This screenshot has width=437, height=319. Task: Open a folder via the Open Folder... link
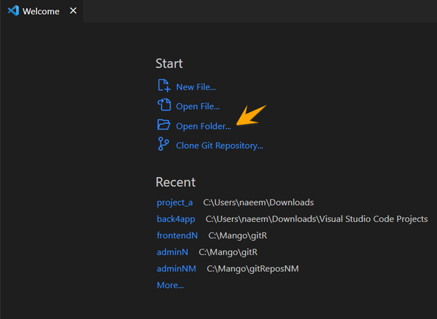tap(203, 126)
